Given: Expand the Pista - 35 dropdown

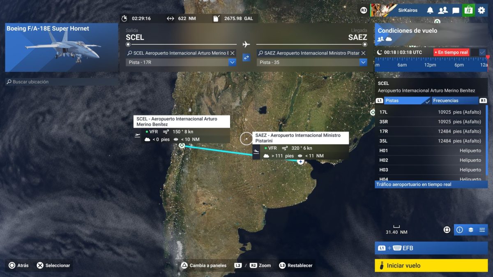Looking at the screenshot, I should tap(363, 62).
